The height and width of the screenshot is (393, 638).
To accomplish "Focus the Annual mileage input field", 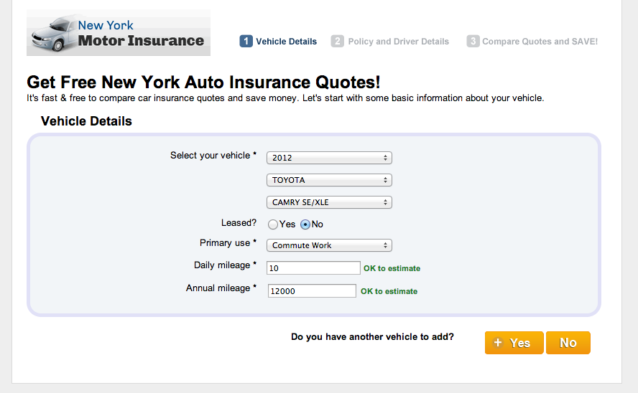I will [311, 291].
